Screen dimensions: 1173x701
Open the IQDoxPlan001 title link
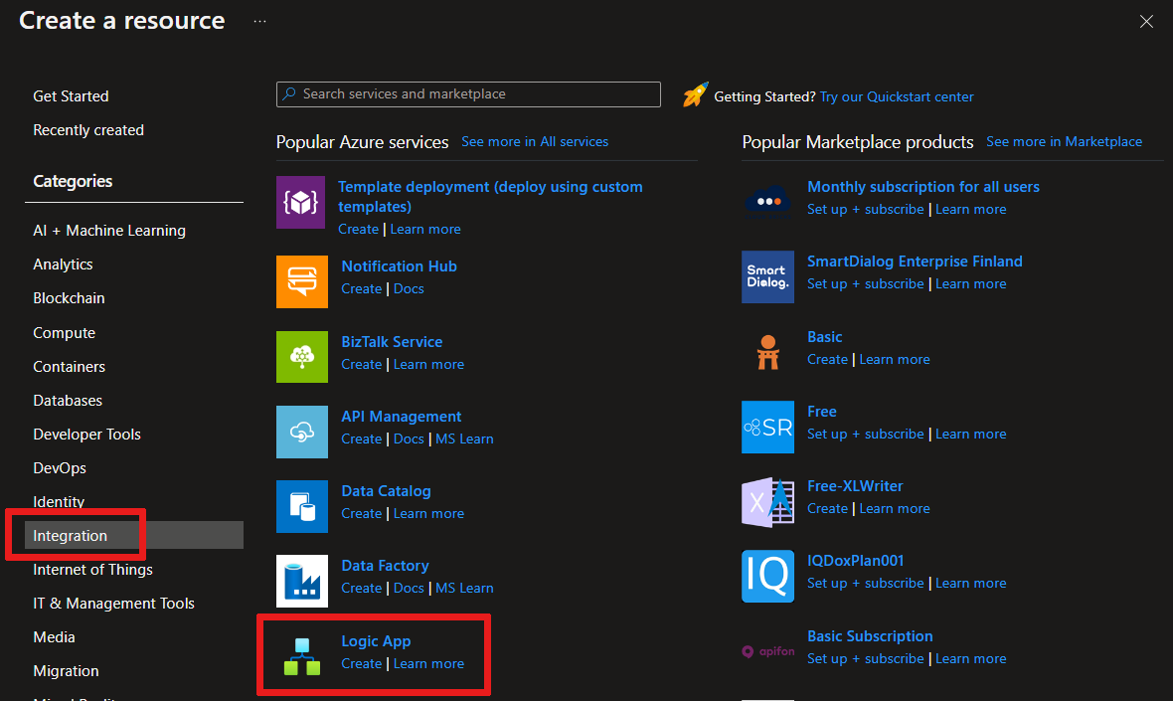click(x=855, y=561)
